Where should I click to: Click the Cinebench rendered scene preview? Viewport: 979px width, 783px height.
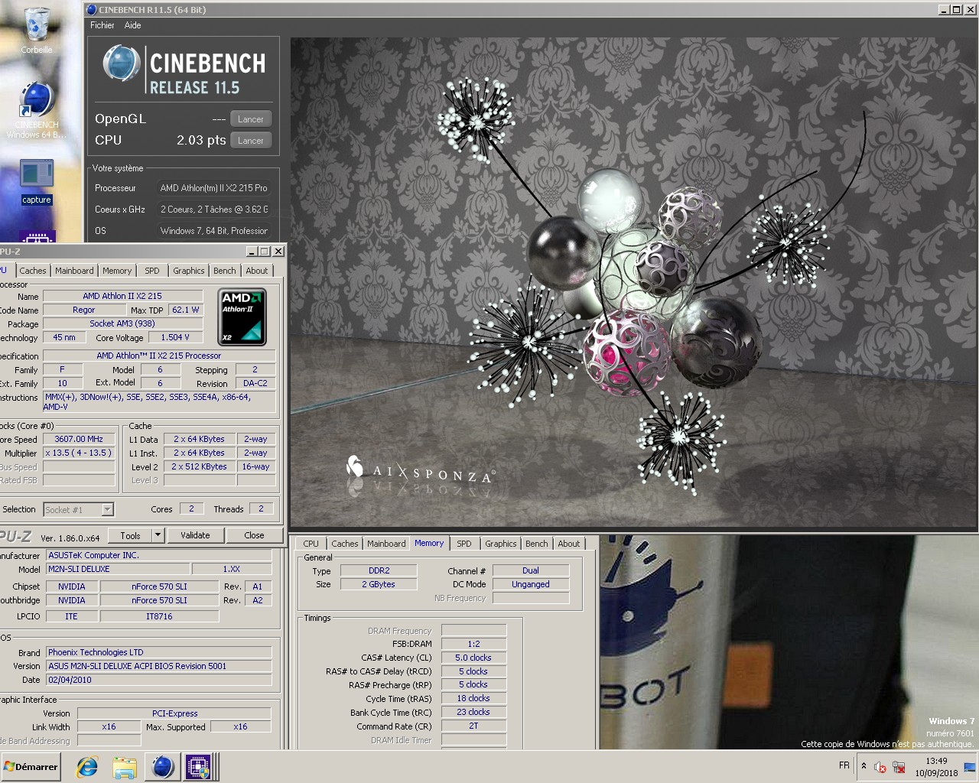tap(633, 282)
